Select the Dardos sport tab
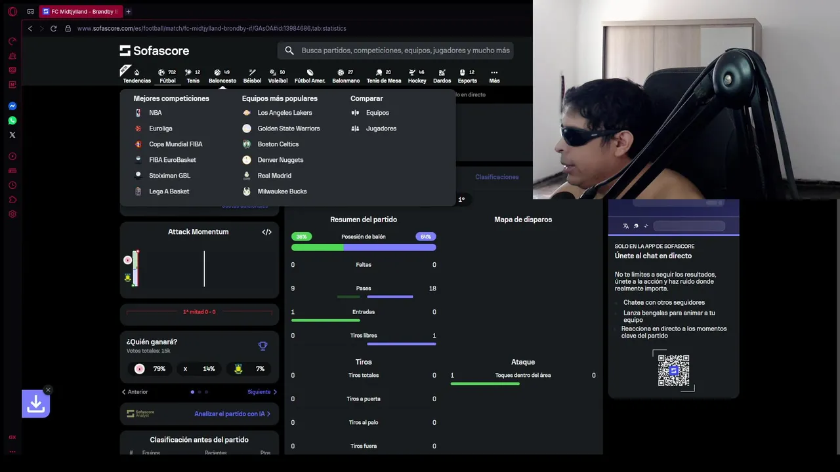Viewport: 840px width, 472px height. tap(442, 76)
